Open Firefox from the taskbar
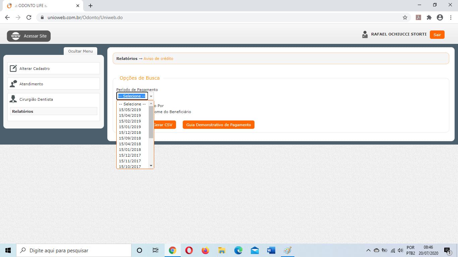The width and height of the screenshot is (458, 257). click(205, 250)
